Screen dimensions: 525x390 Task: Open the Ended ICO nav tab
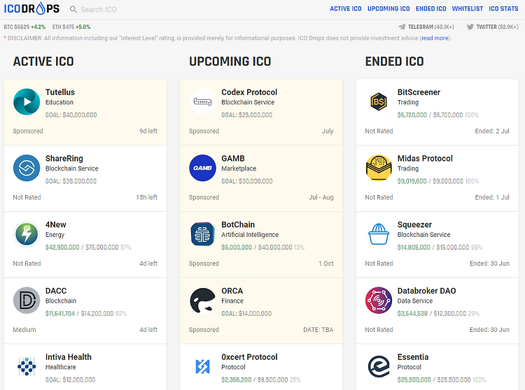[431, 8]
